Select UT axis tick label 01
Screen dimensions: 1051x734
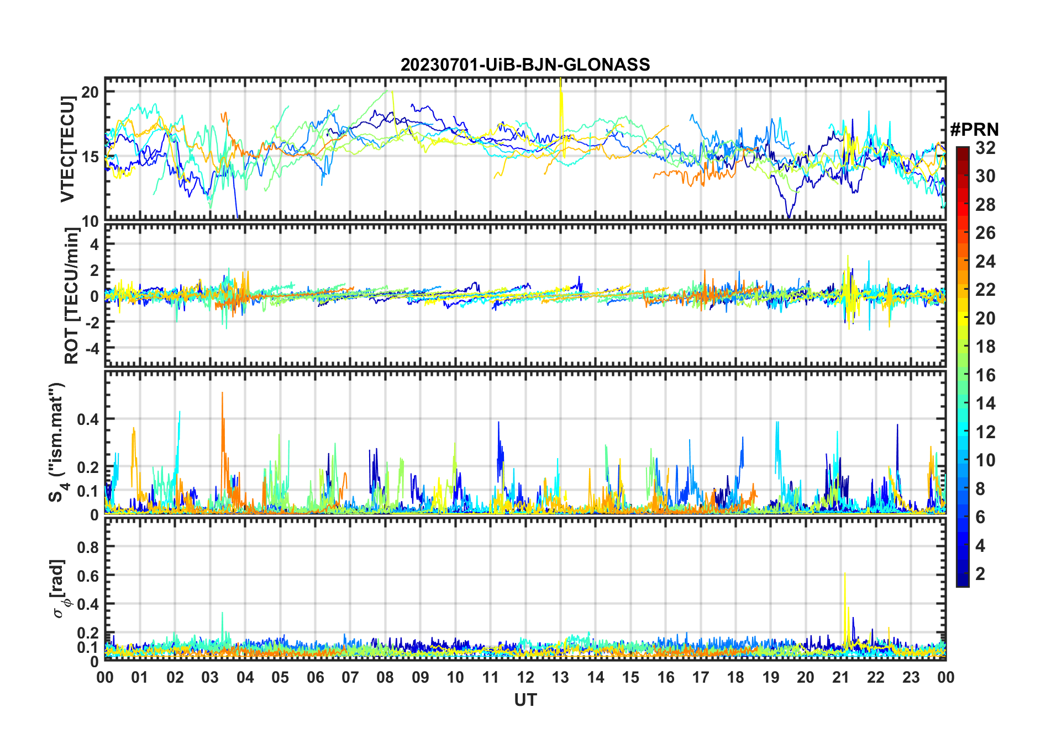140,677
